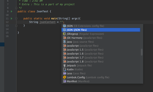
Task: Collapse the main method fold marker on line 11
Action: tap(16, 18)
